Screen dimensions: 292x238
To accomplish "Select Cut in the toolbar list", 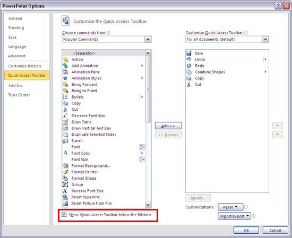I will [227, 85].
